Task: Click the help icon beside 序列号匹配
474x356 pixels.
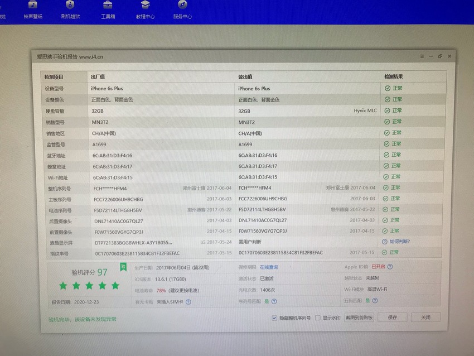Action: coord(274,301)
